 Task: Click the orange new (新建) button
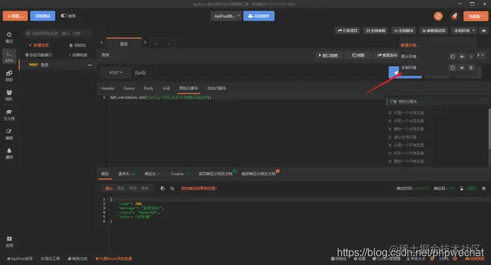pyautogui.click(x=15, y=16)
